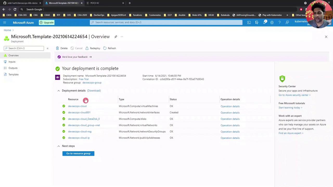This screenshot has height=187, width=333.
Task: Open the devsecops-cloud801 network interface resource
Action: pyautogui.click(x=79, y=112)
